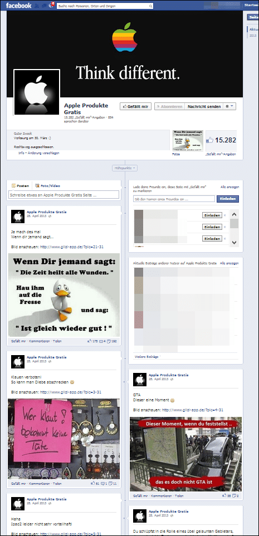Screen dimensions: 259x536
Task: Open the friend requests icon in top bar
Action: pyautogui.click(x=37, y=6)
